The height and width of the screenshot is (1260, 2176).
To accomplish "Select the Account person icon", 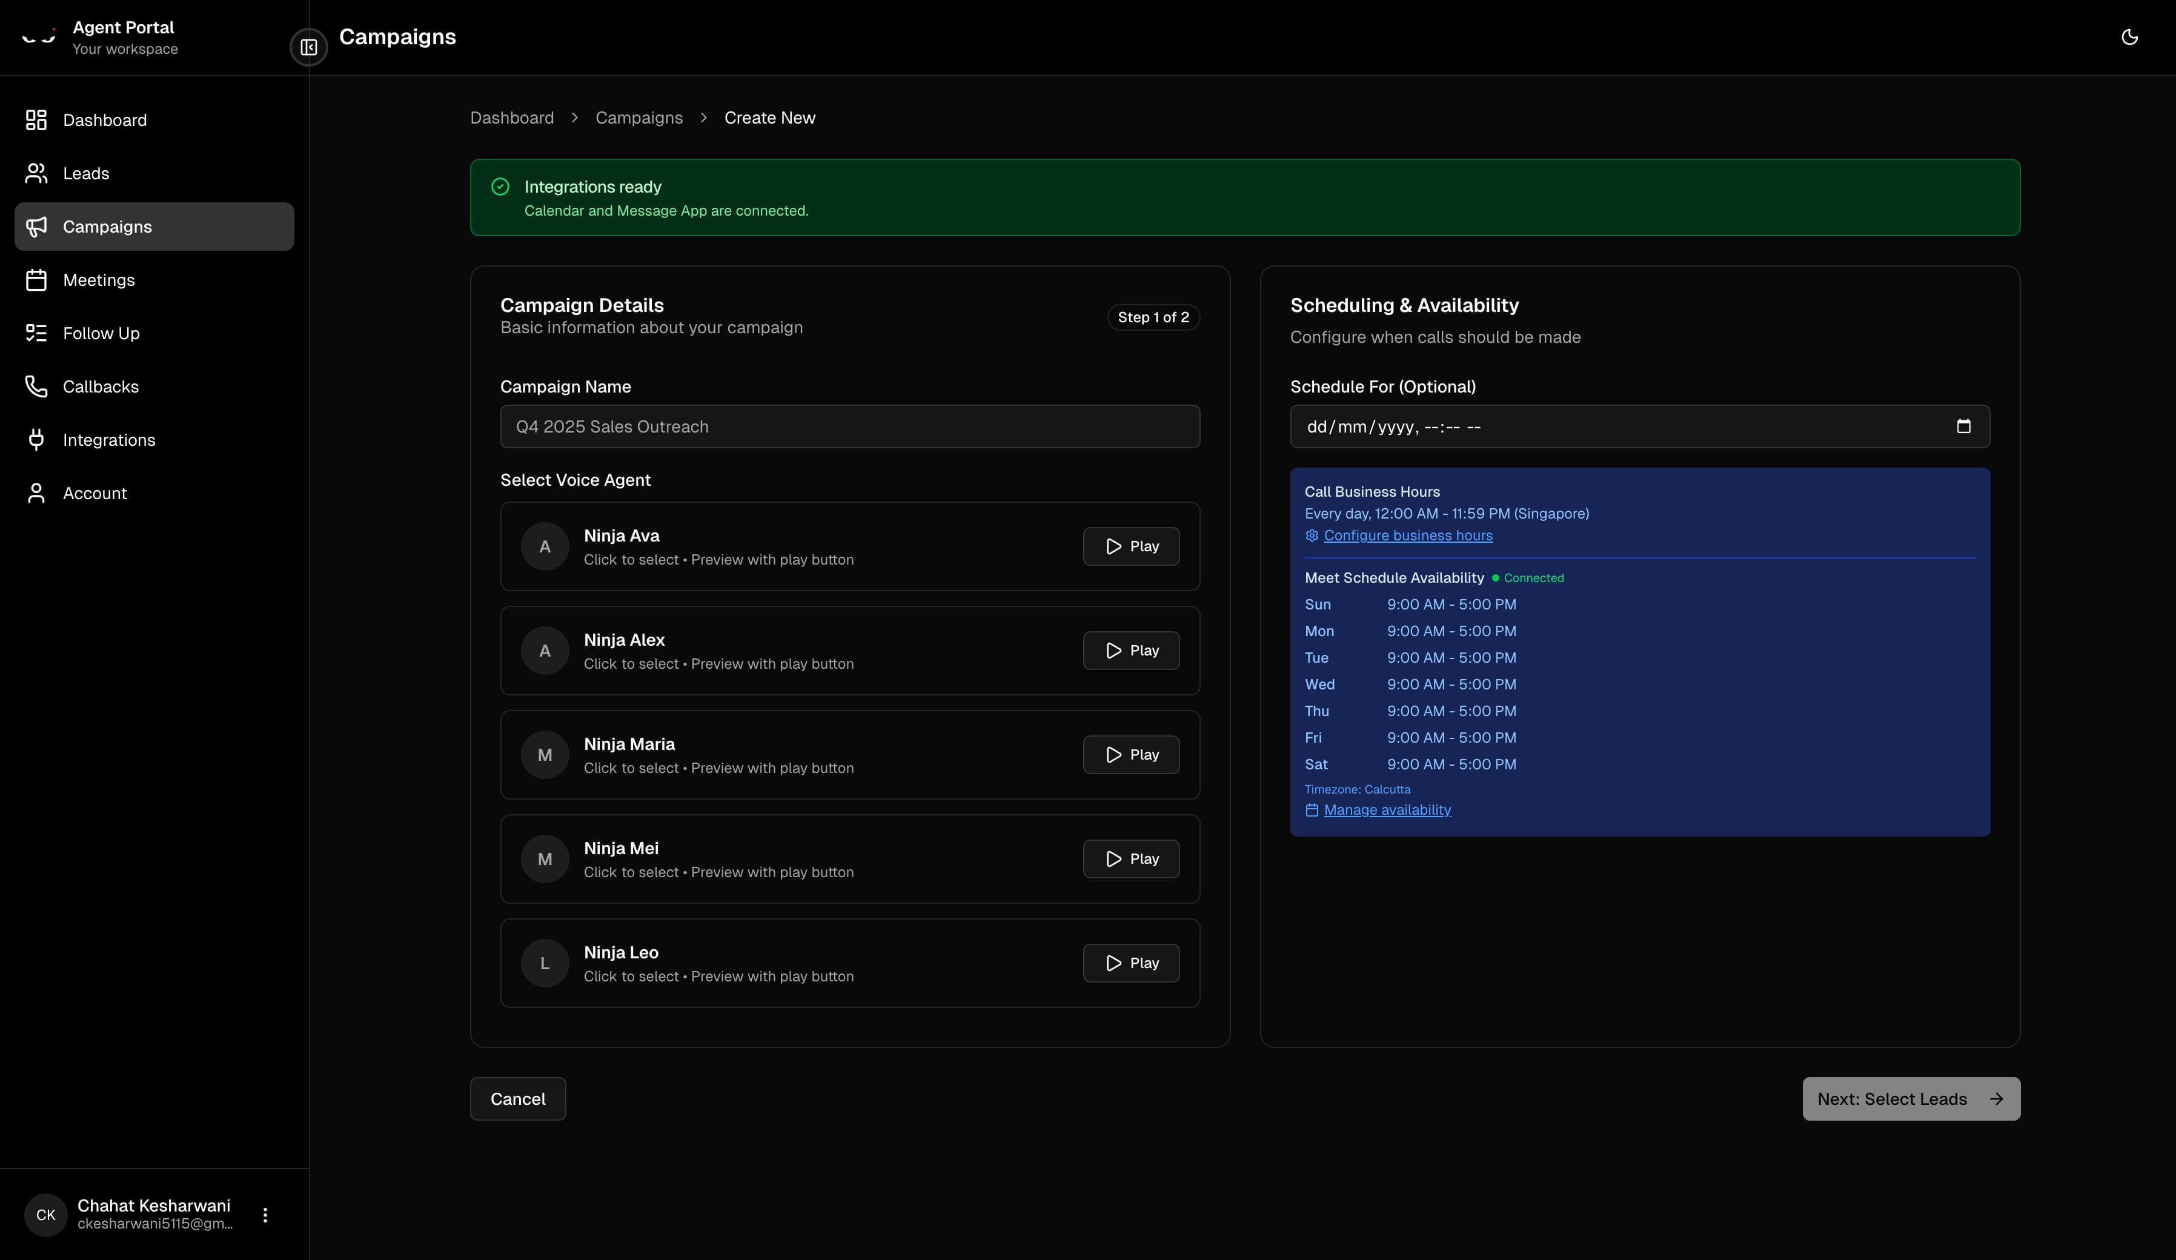I will click(35, 492).
